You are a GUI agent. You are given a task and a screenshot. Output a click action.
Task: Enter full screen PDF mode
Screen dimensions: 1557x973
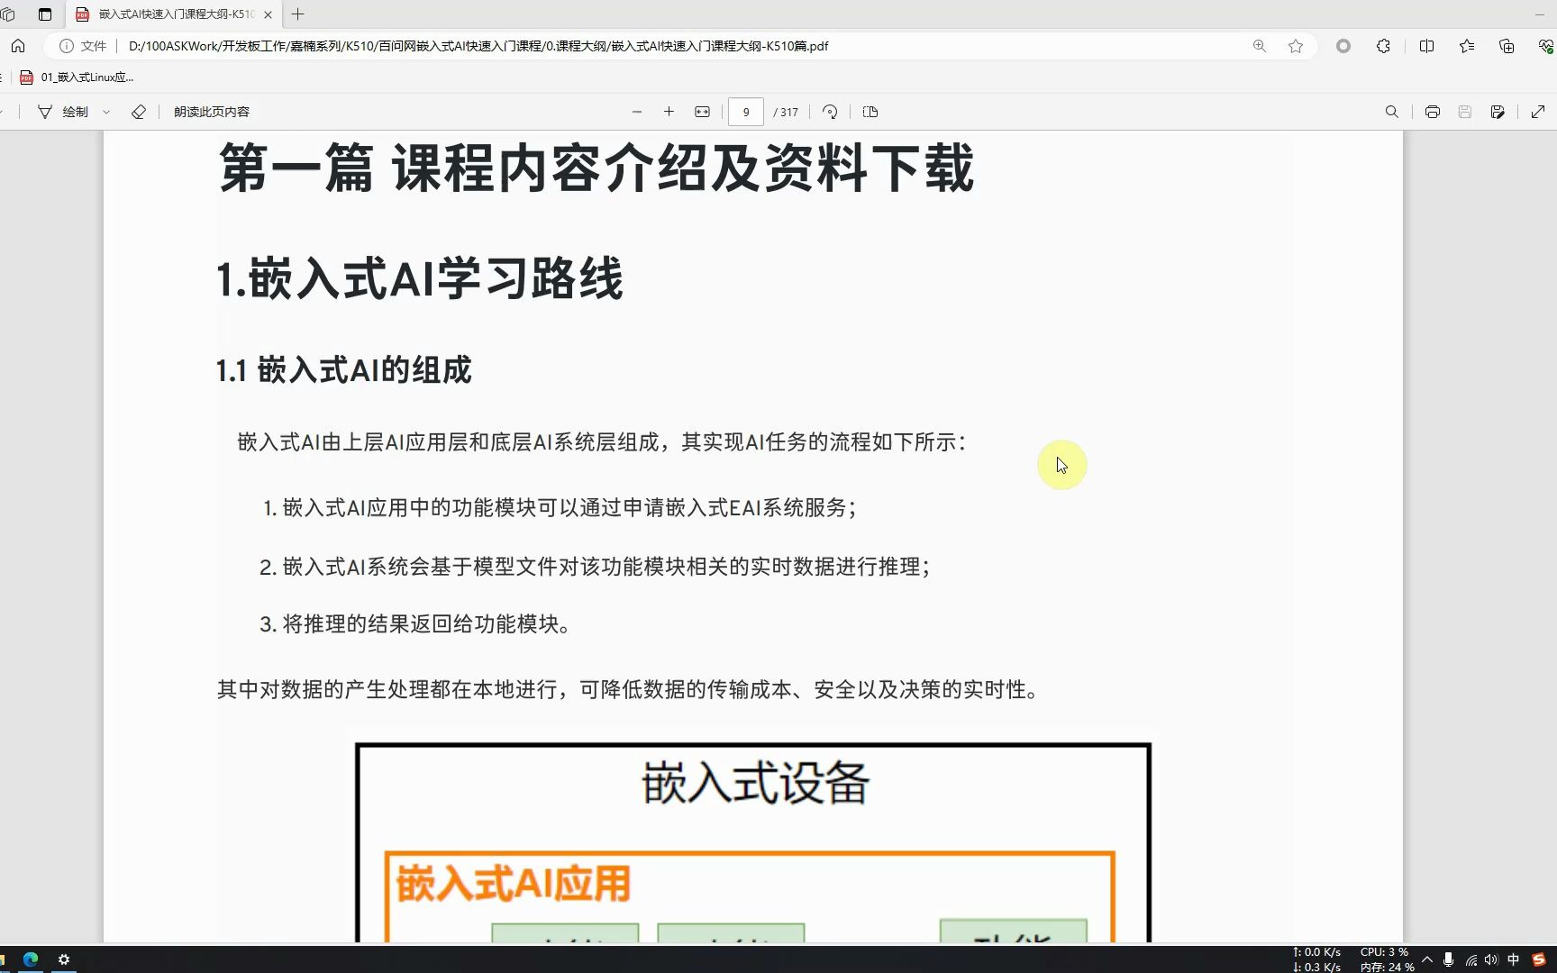coord(1538,112)
